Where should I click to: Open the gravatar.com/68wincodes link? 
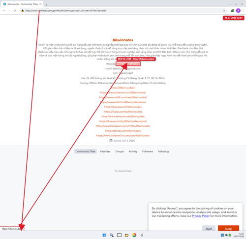(x=123, y=107)
